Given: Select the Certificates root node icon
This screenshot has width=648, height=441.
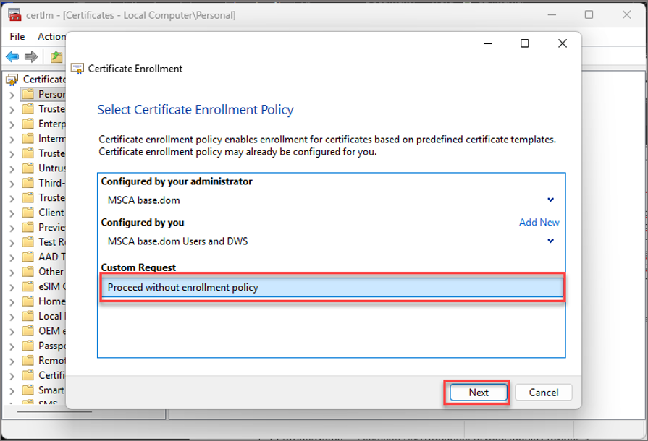Looking at the screenshot, I should pyautogui.click(x=12, y=80).
